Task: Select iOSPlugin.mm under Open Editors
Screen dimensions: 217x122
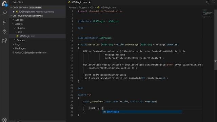Action: tap(37, 12)
